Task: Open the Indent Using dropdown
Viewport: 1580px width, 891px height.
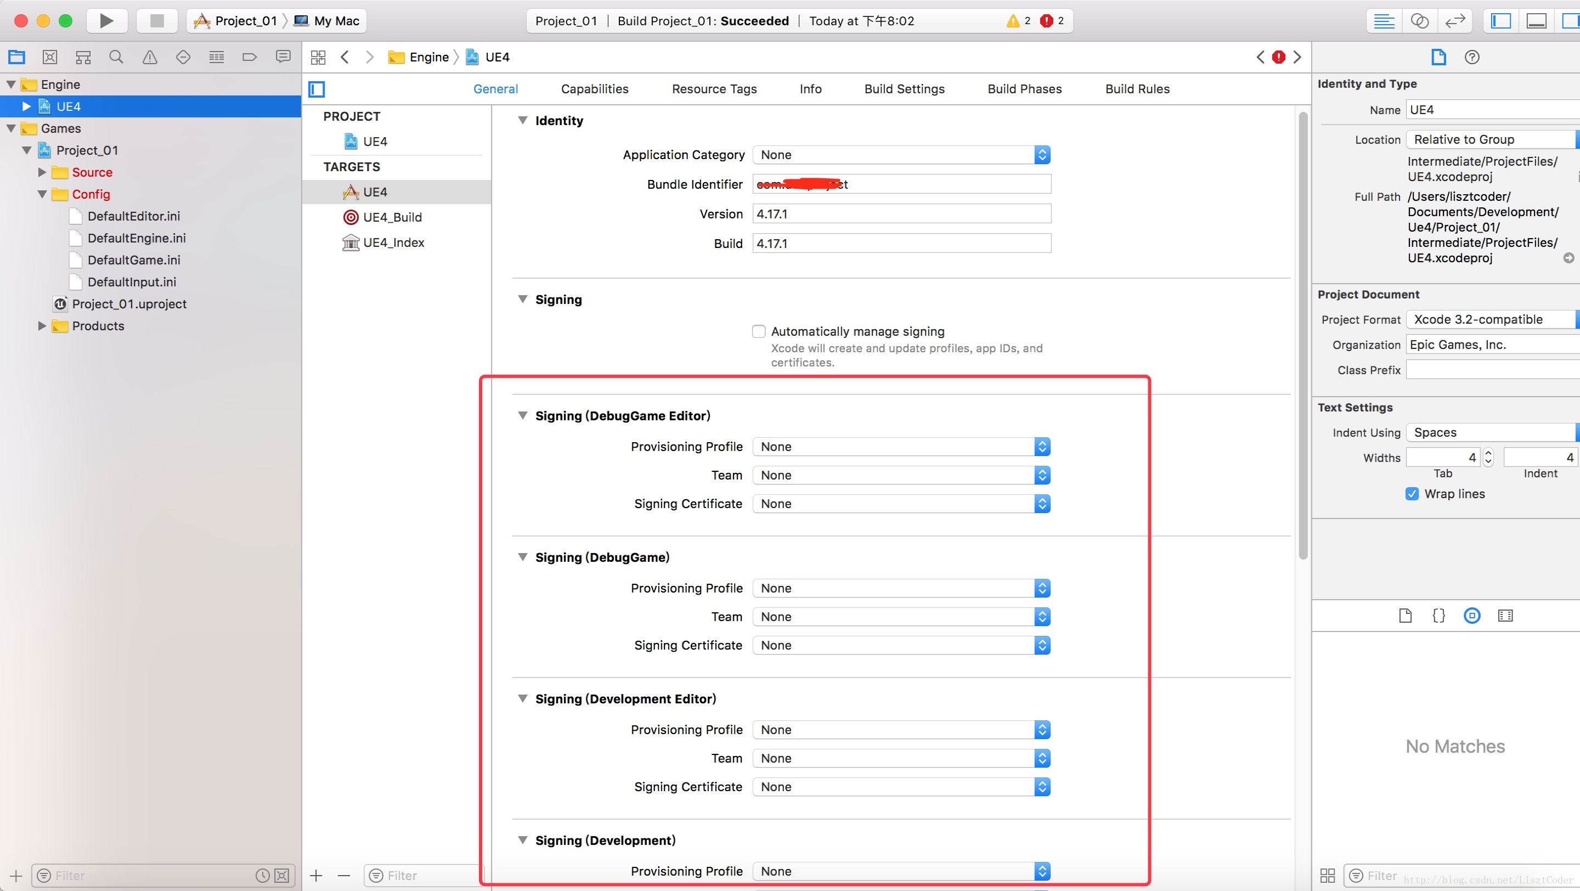Action: [1492, 432]
